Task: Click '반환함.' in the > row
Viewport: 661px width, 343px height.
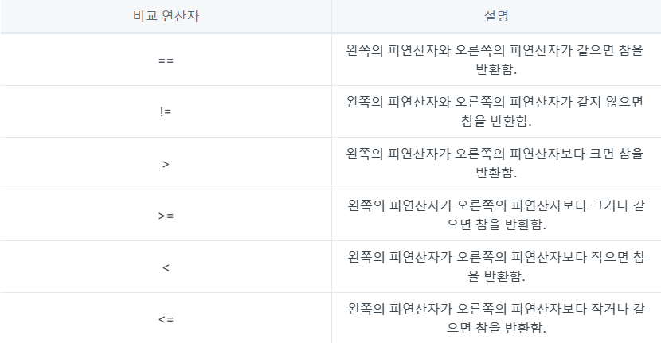Action: [x=496, y=173]
